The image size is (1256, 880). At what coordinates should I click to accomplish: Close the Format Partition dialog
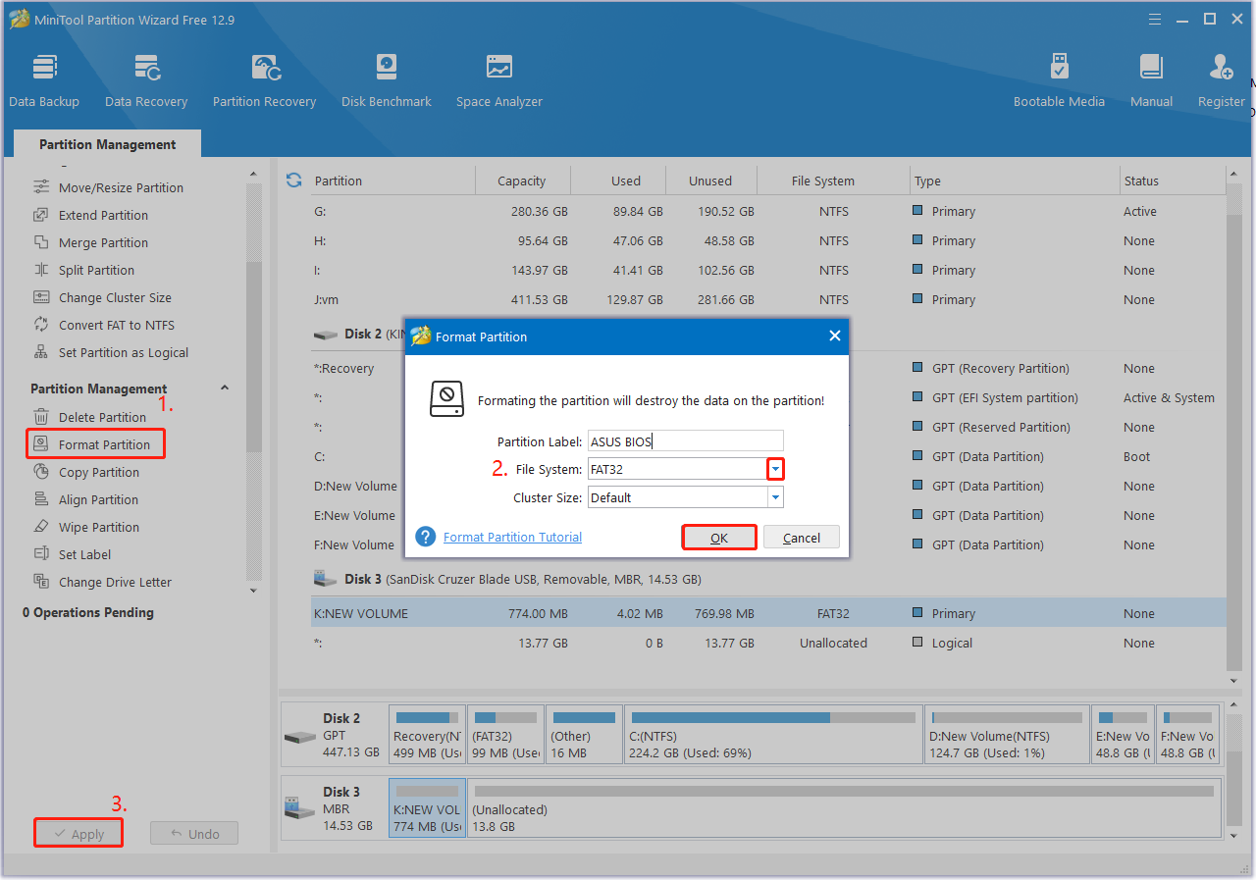coord(835,336)
